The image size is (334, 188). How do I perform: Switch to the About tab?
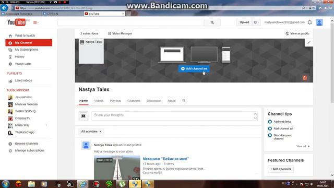[x=172, y=101]
